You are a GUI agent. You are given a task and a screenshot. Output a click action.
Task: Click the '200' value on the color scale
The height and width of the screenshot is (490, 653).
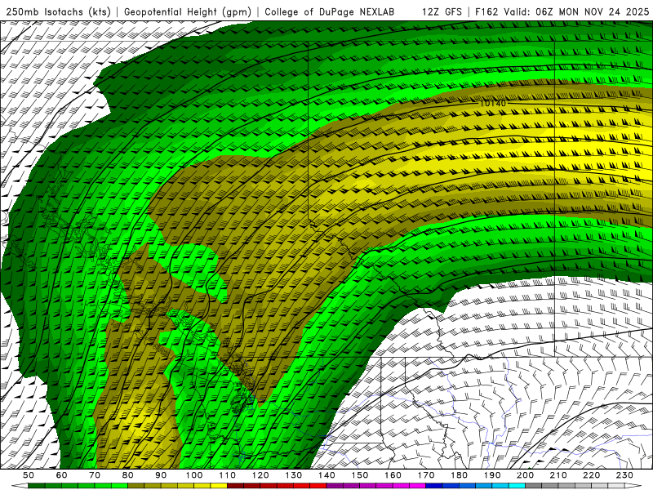click(x=526, y=475)
